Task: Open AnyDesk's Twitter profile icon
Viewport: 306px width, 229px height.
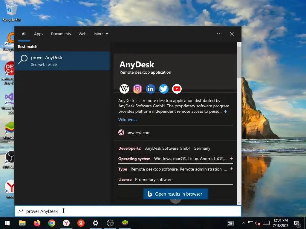Action: pyautogui.click(x=164, y=89)
